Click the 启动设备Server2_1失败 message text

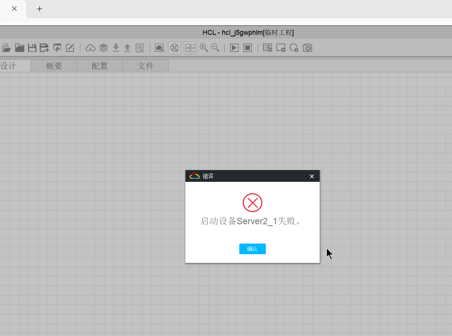pyautogui.click(x=251, y=221)
